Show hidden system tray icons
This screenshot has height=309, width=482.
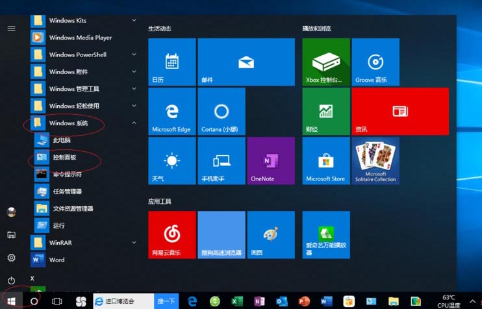pyautogui.click(x=472, y=301)
